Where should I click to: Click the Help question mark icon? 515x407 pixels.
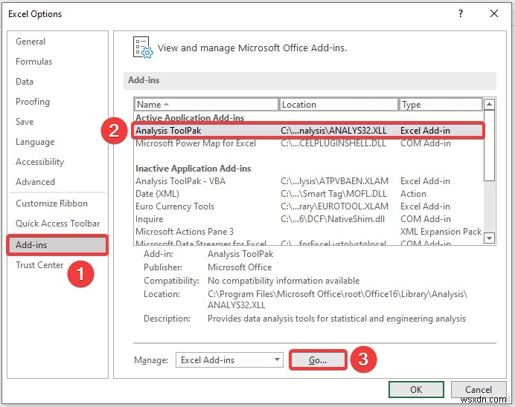pyautogui.click(x=461, y=14)
